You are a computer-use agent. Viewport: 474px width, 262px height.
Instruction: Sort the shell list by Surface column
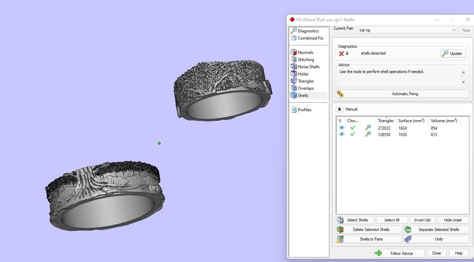pos(412,121)
